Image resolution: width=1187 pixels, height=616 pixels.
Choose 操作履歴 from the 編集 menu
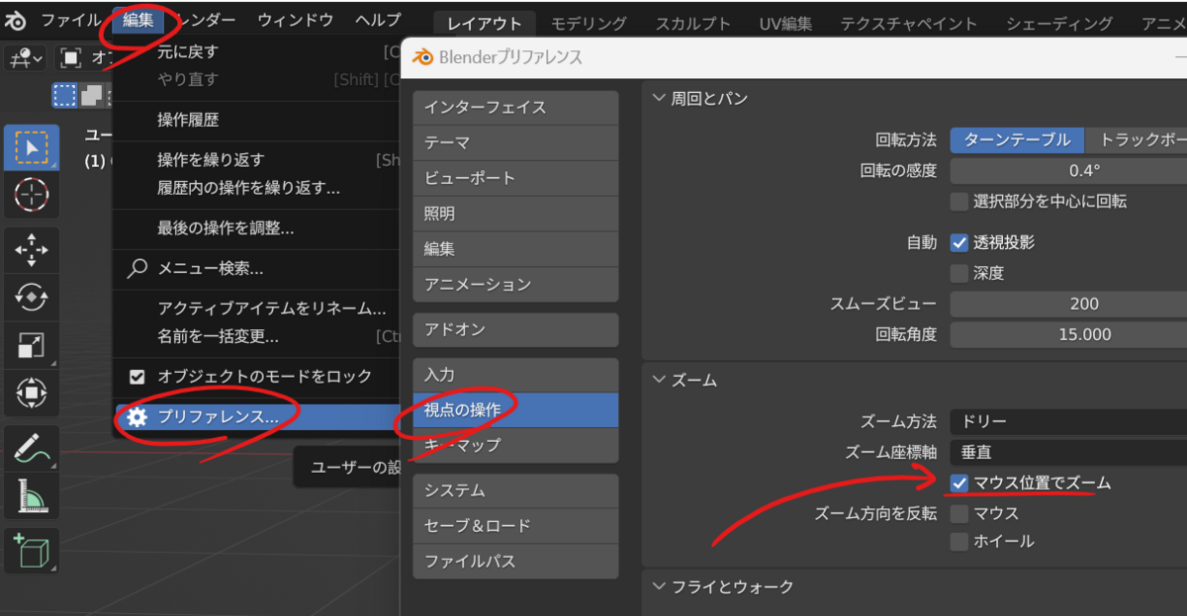[256, 121]
